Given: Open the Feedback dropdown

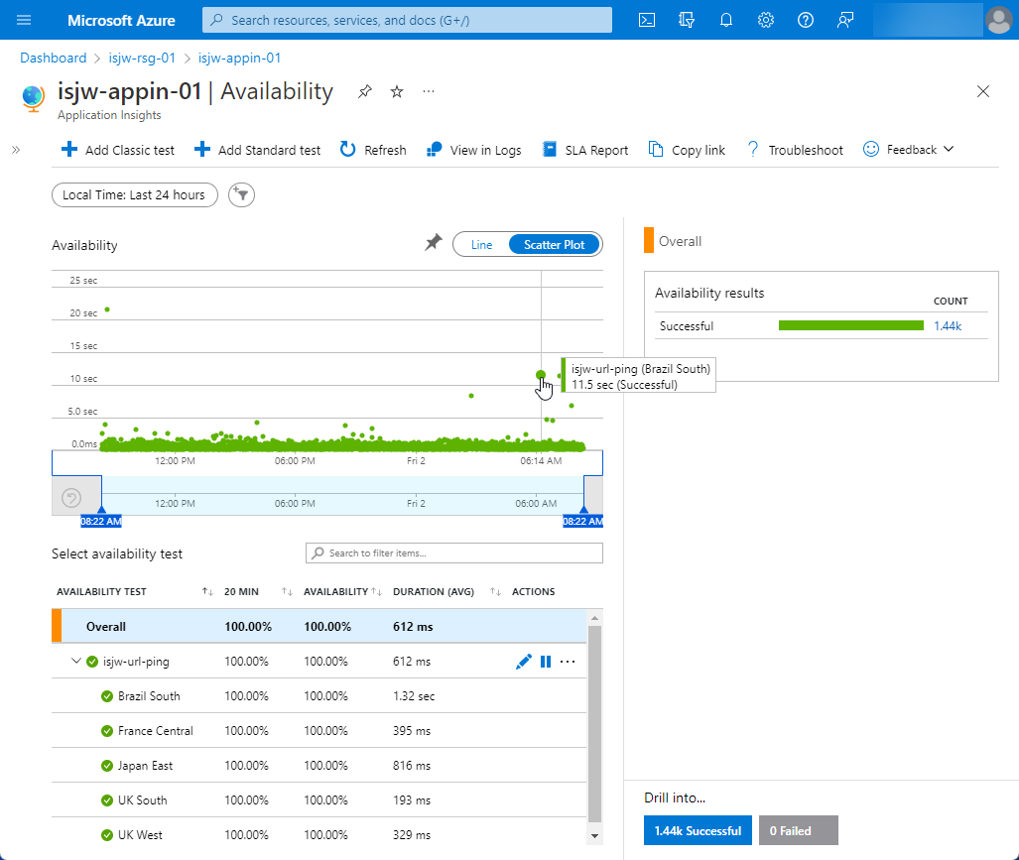Looking at the screenshot, I should [909, 150].
